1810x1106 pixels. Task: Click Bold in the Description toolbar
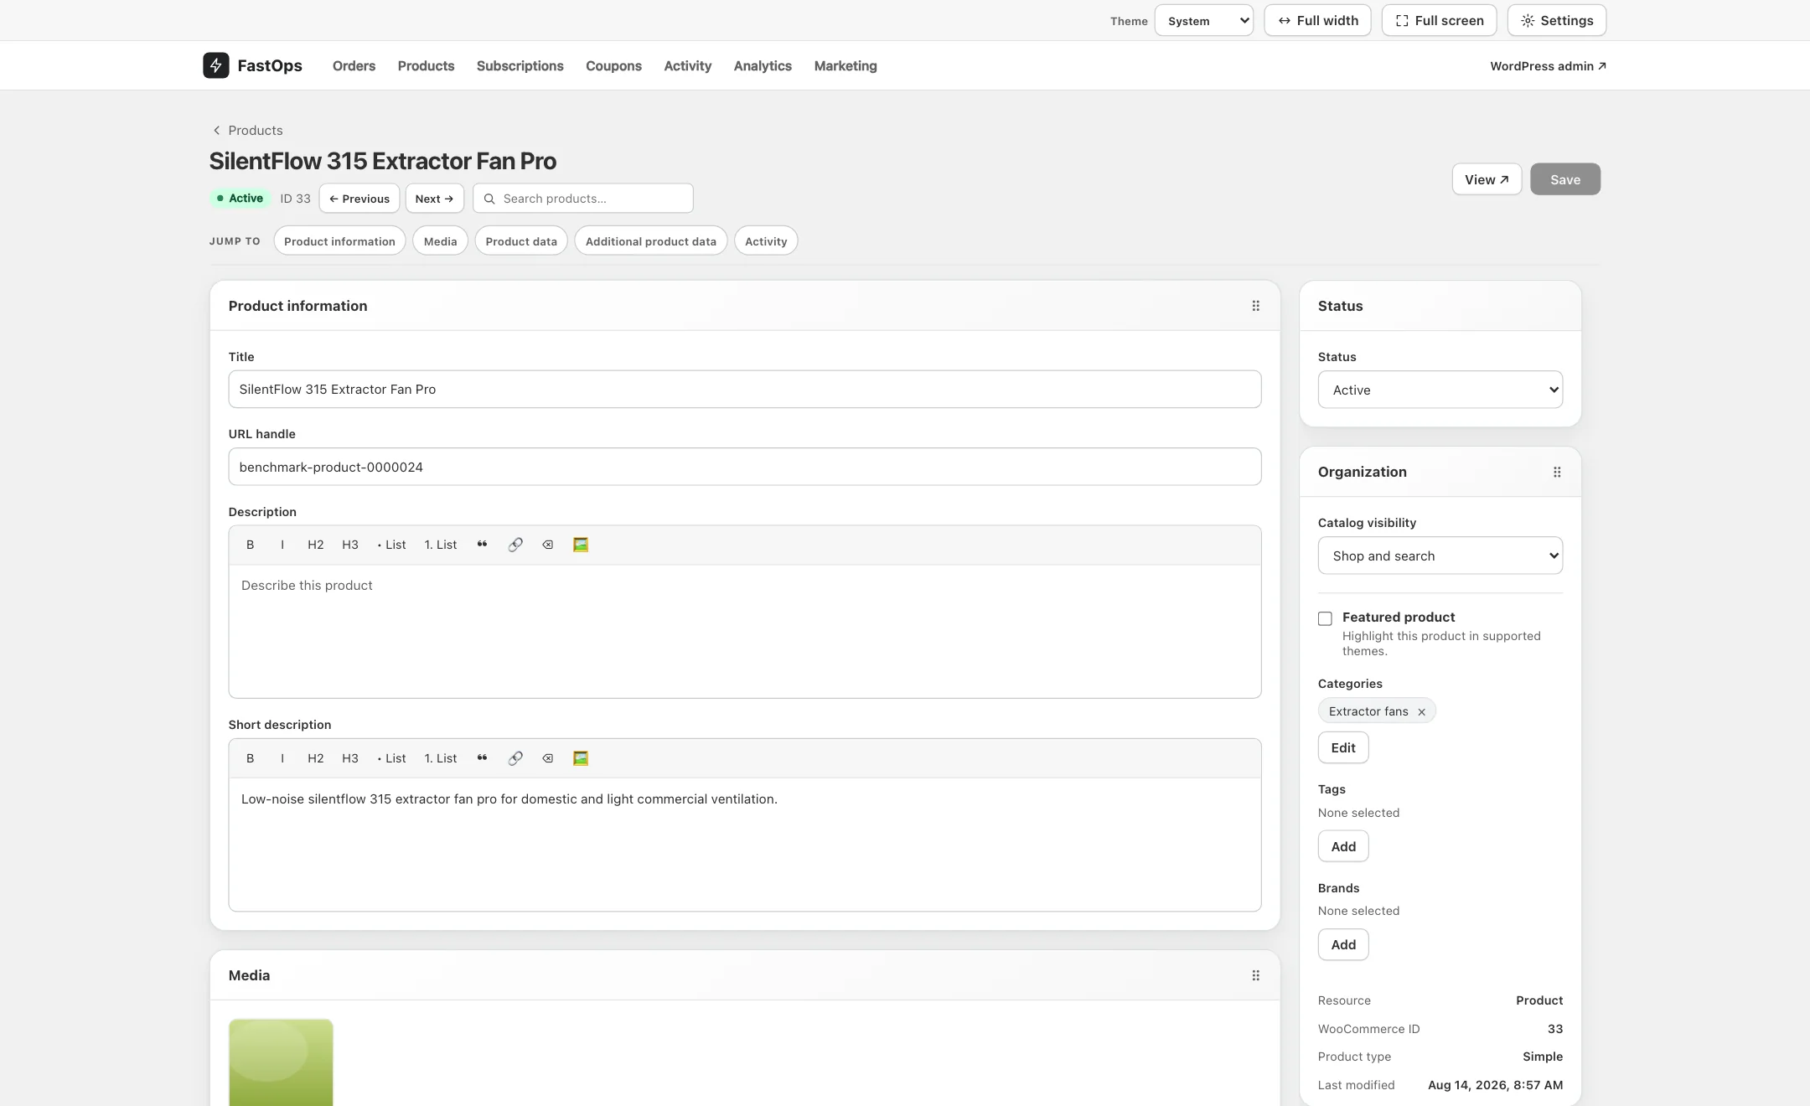[x=250, y=545]
